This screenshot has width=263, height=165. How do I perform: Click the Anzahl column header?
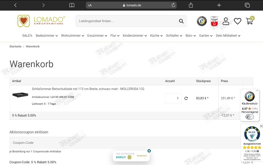tap(170, 81)
